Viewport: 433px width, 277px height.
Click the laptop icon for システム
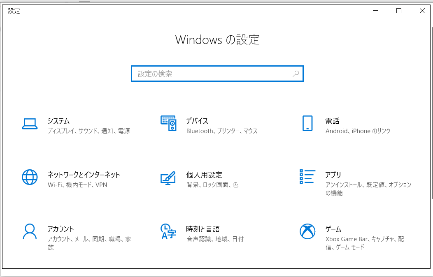(x=30, y=124)
